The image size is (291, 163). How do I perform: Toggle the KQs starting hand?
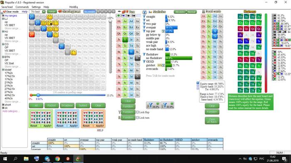tap(44, 22)
